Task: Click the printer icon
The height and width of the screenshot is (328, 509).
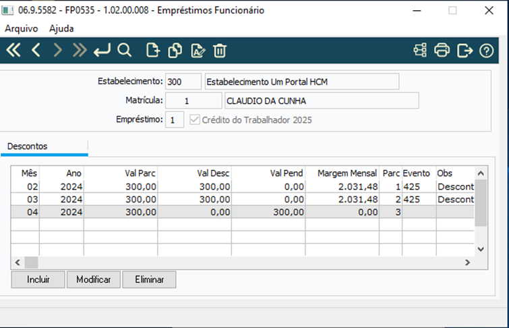Action: tap(442, 50)
